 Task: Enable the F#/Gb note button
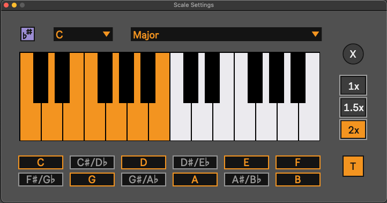(x=41, y=179)
